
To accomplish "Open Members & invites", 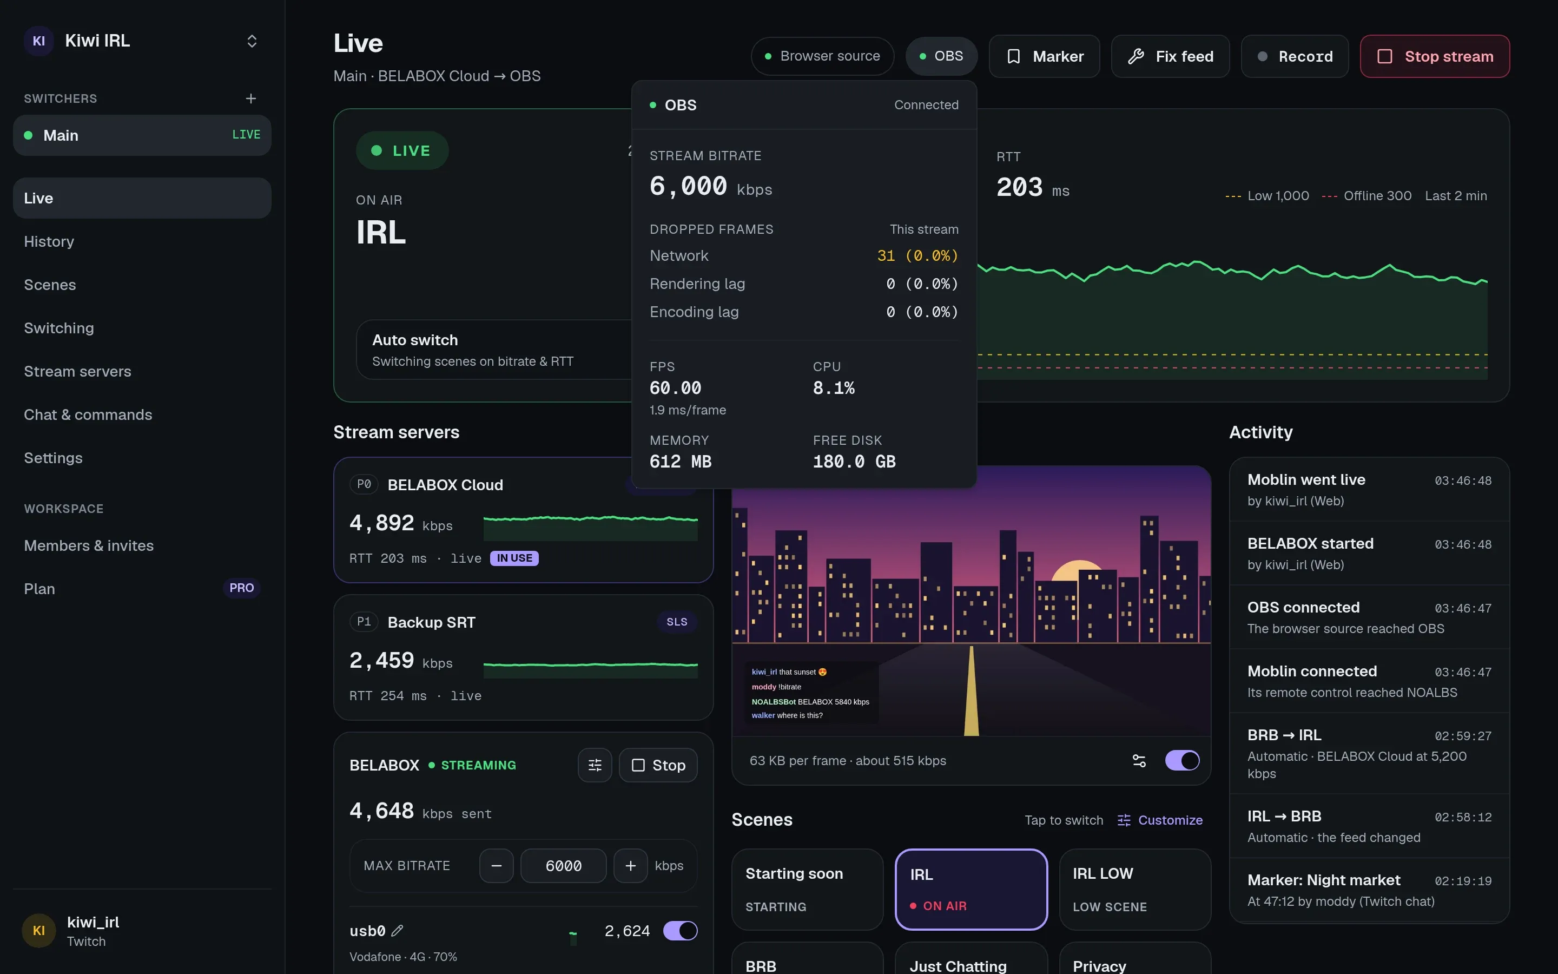I will (x=142, y=545).
